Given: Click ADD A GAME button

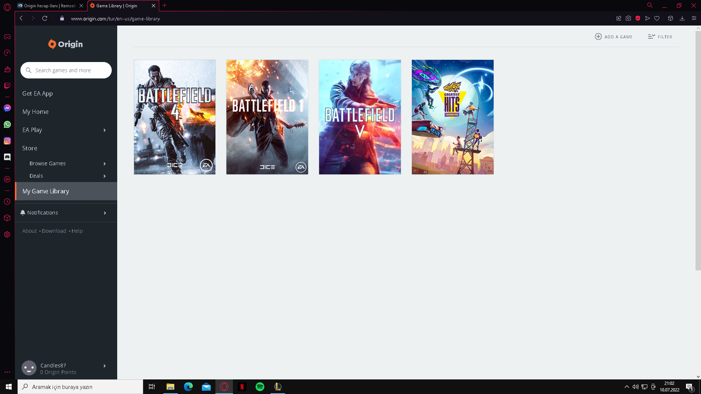Looking at the screenshot, I should 613,36.
